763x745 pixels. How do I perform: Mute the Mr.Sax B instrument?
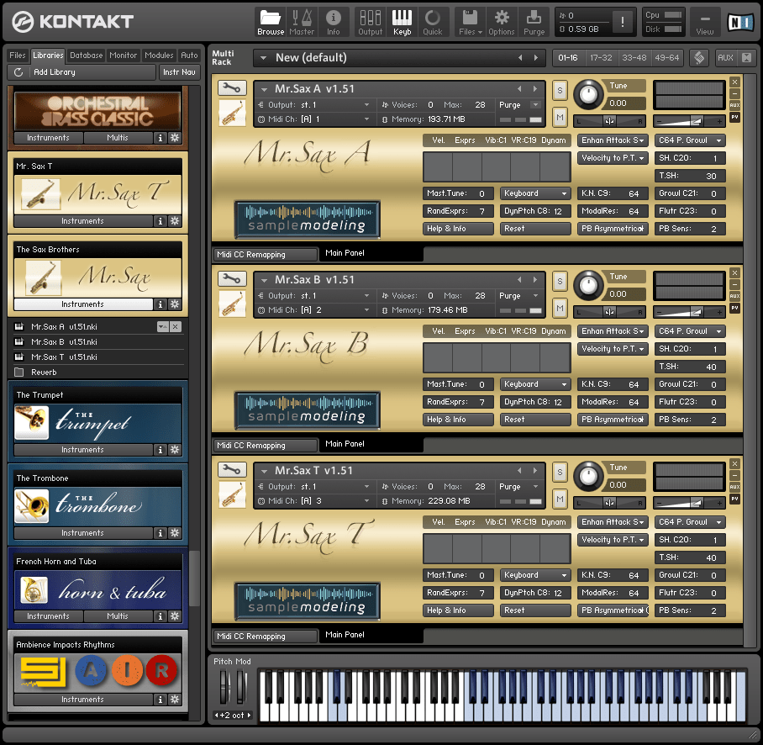tap(560, 308)
